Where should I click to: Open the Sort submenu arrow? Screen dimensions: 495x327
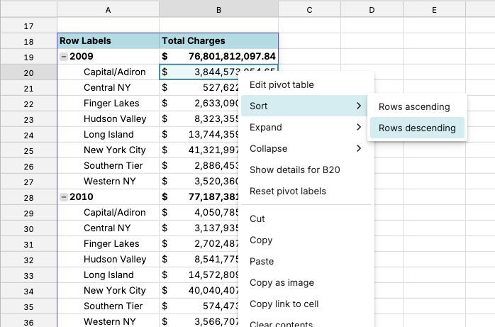[359, 106]
